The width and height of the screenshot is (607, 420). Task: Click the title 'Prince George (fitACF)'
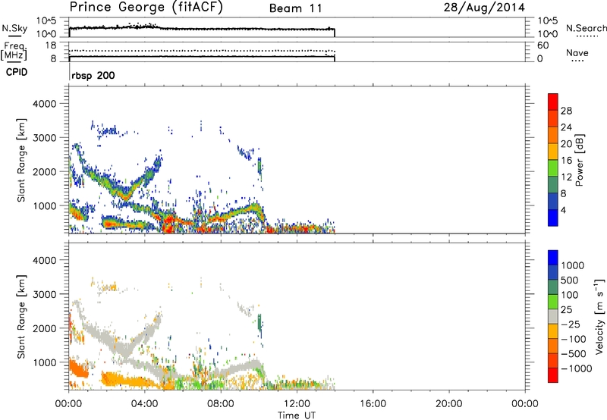[146, 8]
